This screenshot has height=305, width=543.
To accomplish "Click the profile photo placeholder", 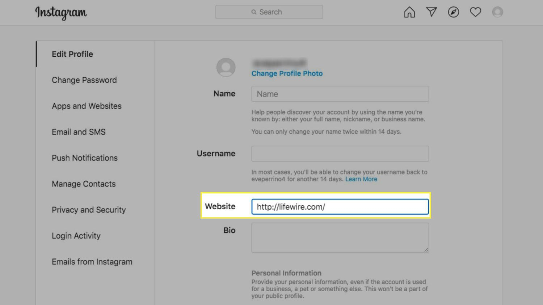I will click(x=226, y=67).
